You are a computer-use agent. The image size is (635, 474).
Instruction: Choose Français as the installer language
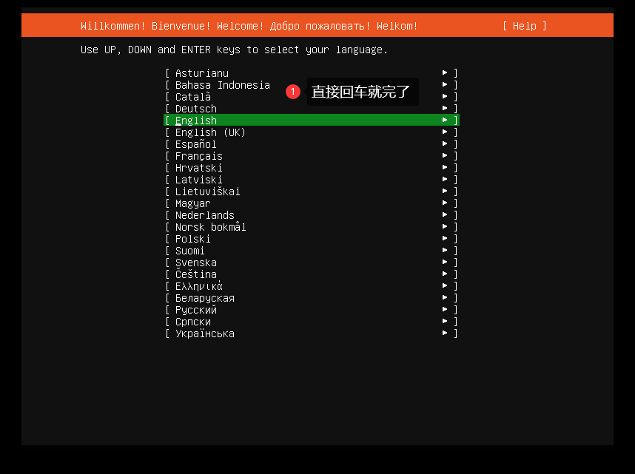point(197,155)
